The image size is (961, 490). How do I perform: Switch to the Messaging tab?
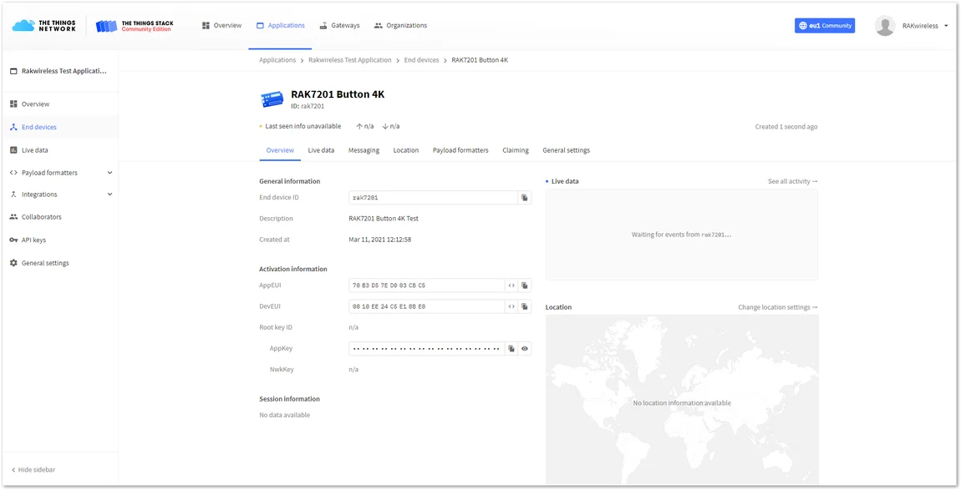point(364,150)
